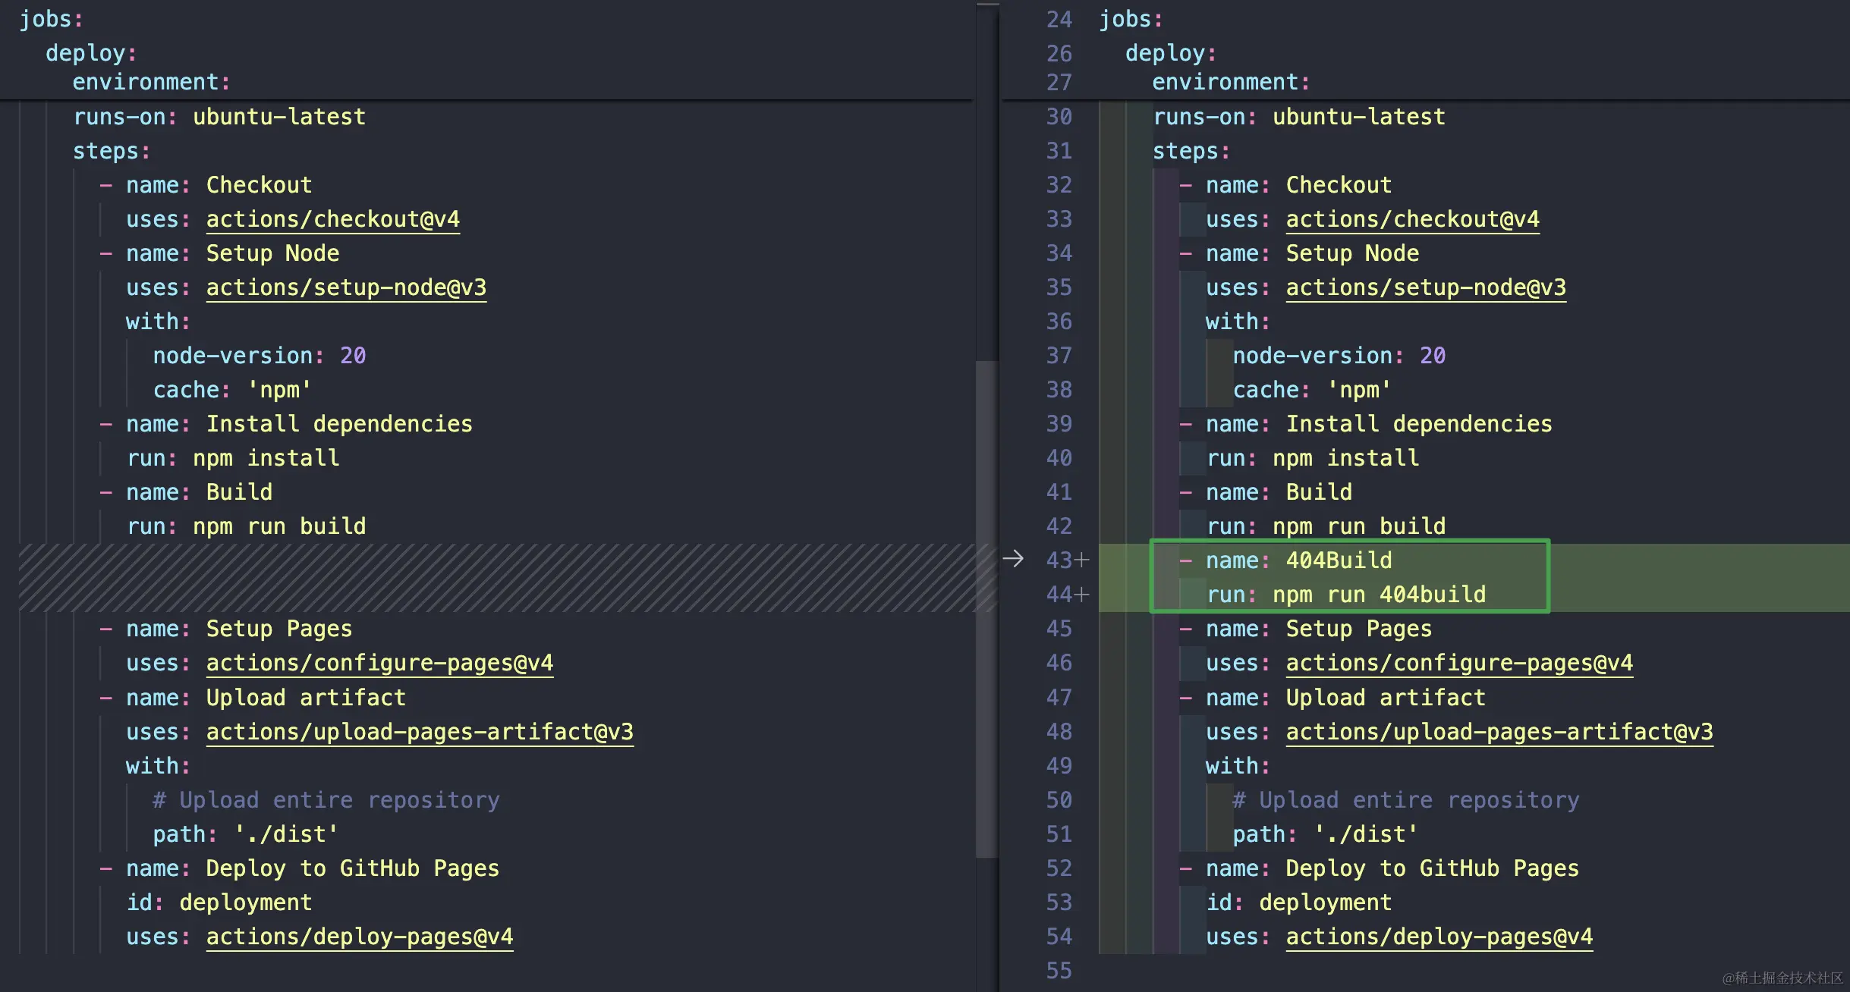
Task: Select line number 55 in right gutter
Action: tap(1059, 971)
